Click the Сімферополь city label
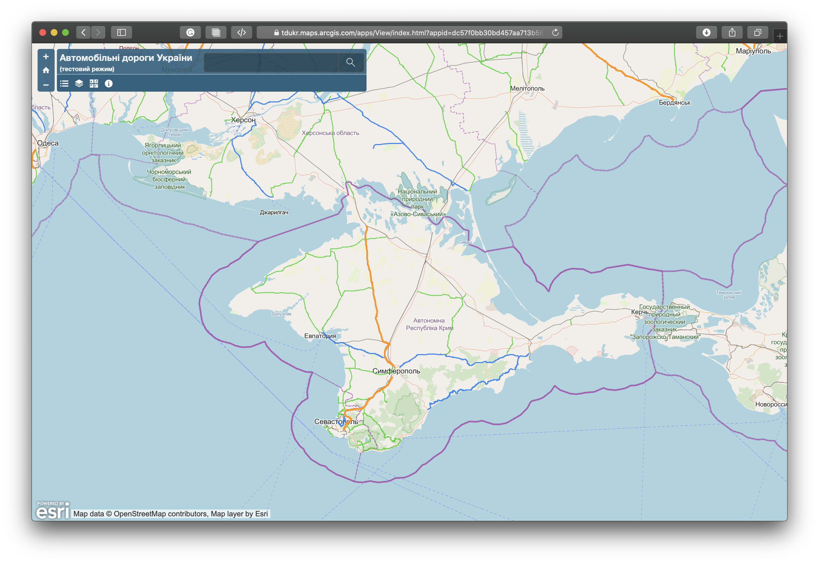Image resolution: width=819 pixels, height=563 pixels. click(x=396, y=371)
